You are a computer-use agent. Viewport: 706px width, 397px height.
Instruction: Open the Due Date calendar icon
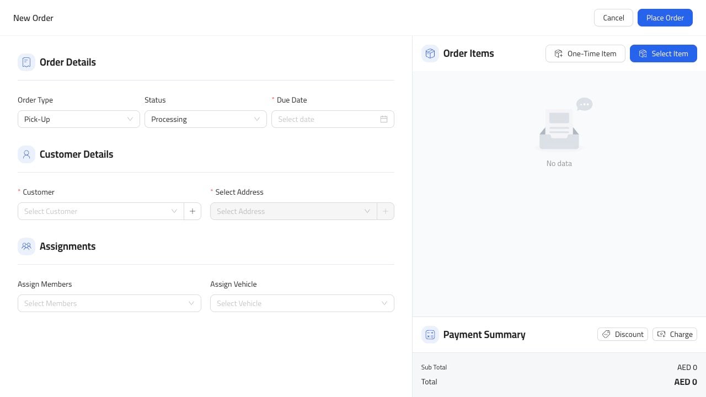coord(384,119)
